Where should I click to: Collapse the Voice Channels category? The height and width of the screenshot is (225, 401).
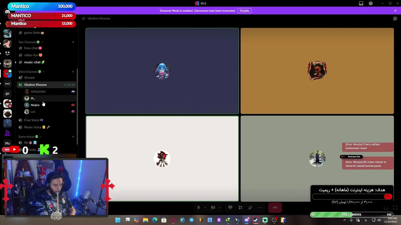(x=31, y=72)
